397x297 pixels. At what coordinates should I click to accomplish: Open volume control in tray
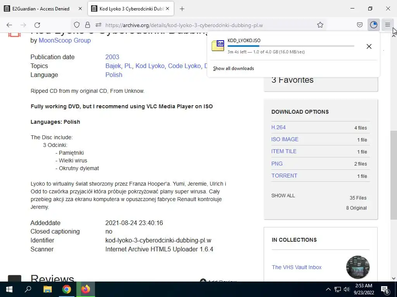coord(347,289)
